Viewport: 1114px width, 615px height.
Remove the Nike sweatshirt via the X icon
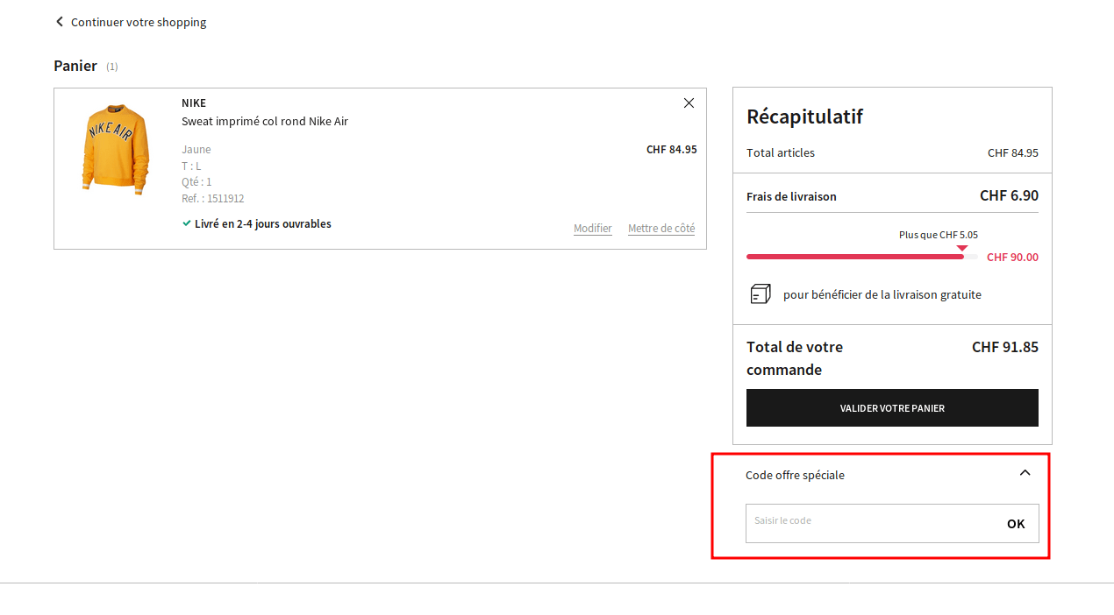pyautogui.click(x=689, y=102)
